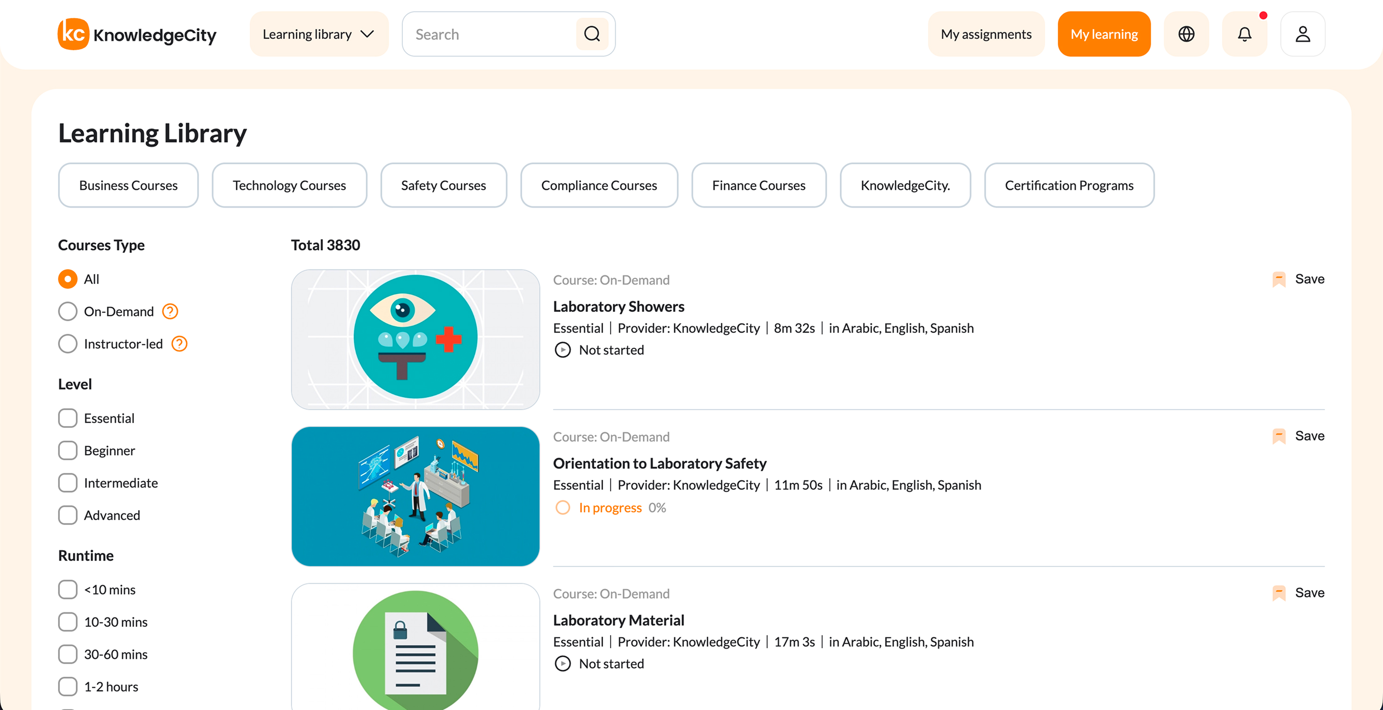This screenshot has width=1383, height=710.
Task: Click the KnowledgeCity logo
Action: 137,34
